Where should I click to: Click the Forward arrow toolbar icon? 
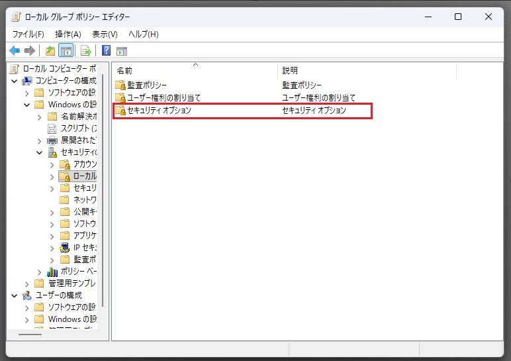[30, 51]
